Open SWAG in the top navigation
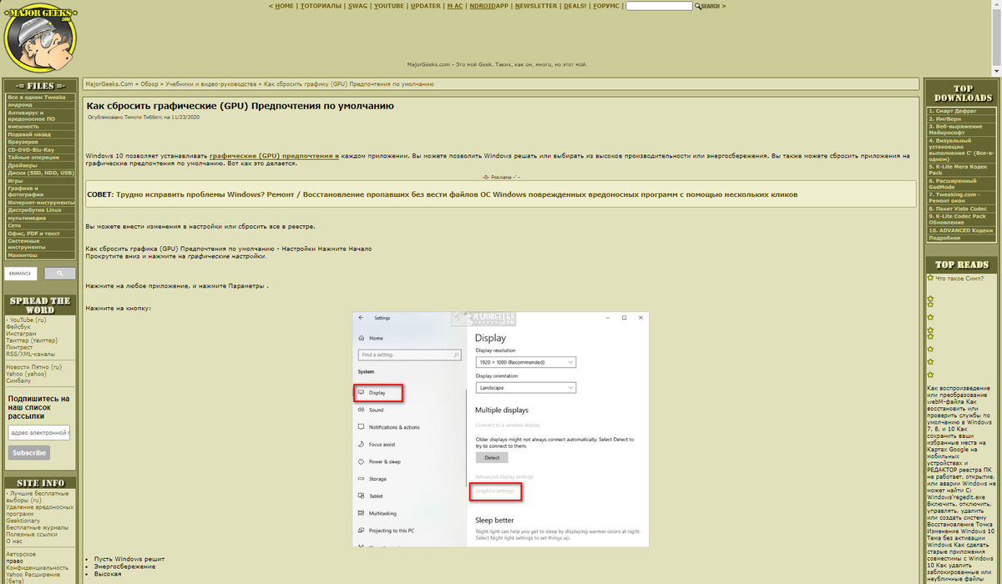 coord(357,6)
